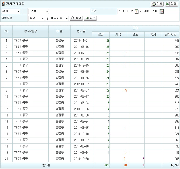Image resolution: width=180 pixels, height=169 pixels.
Task: Click hire date 2011-02-17 in row 10
Action: pyautogui.click(x=81, y=97)
